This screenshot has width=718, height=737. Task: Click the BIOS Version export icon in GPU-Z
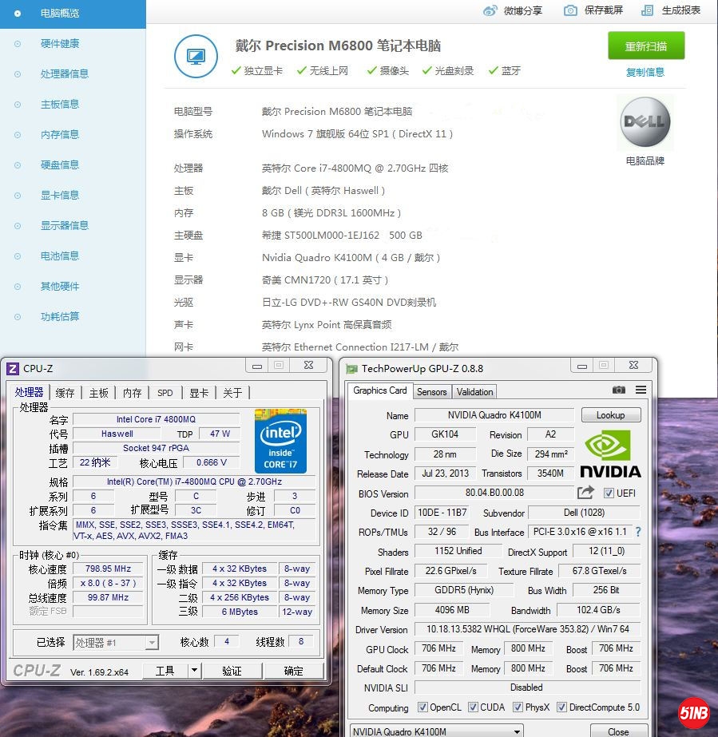[x=584, y=492]
